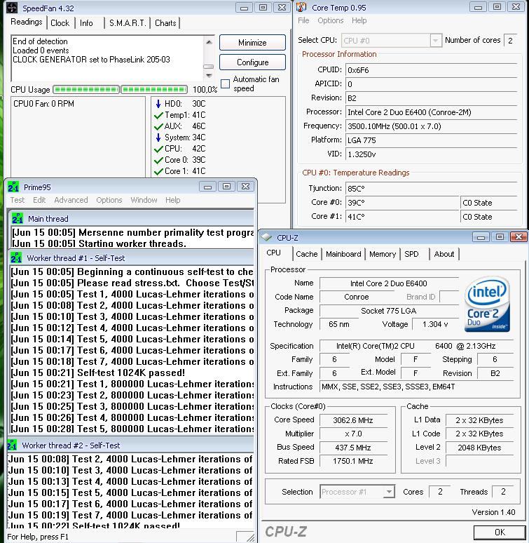Click the Rated FSB 1750.1 MHz value
This screenshot has width=529, height=543.
(353, 461)
